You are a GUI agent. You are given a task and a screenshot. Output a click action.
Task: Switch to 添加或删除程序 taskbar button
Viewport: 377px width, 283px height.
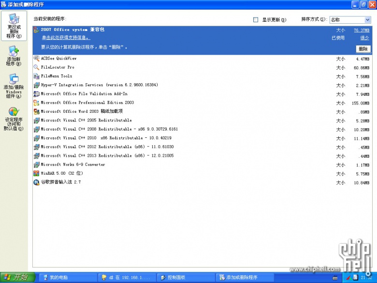245,278
